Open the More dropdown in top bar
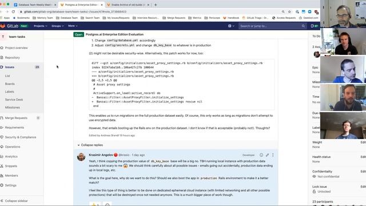 pyautogui.click(x=73, y=26)
